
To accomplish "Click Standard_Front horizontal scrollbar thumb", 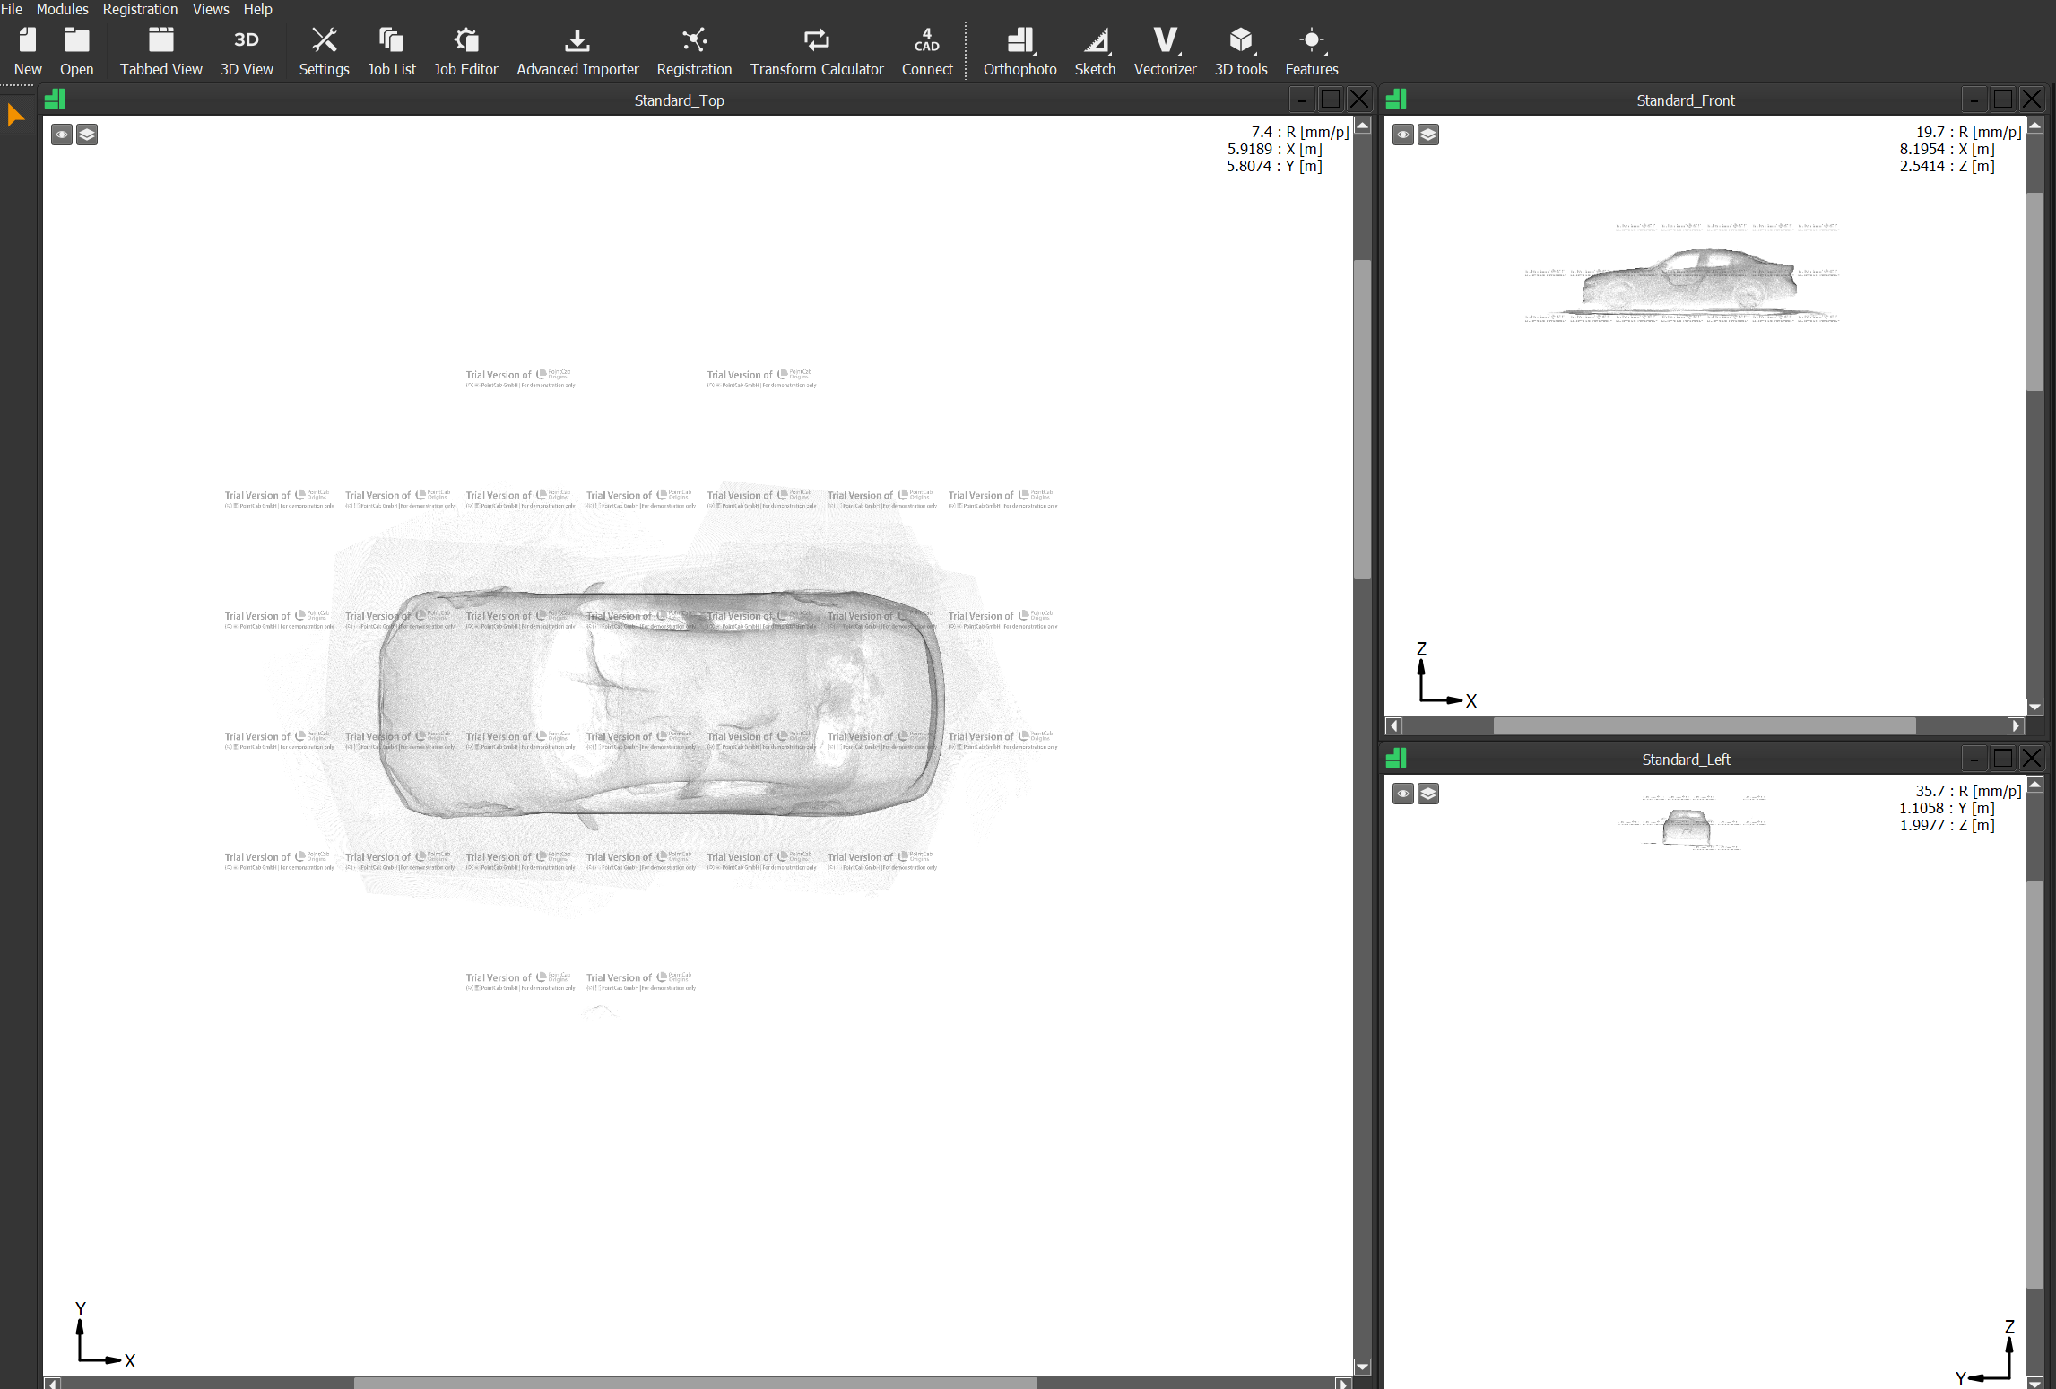I will [1704, 725].
